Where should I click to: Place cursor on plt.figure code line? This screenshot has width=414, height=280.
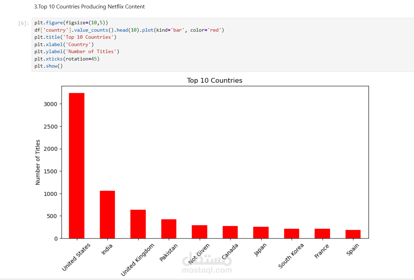pos(71,23)
